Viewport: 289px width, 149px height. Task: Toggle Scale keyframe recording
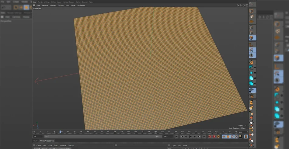click(x=228, y=137)
